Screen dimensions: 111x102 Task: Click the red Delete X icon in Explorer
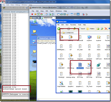tap(106, 29)
